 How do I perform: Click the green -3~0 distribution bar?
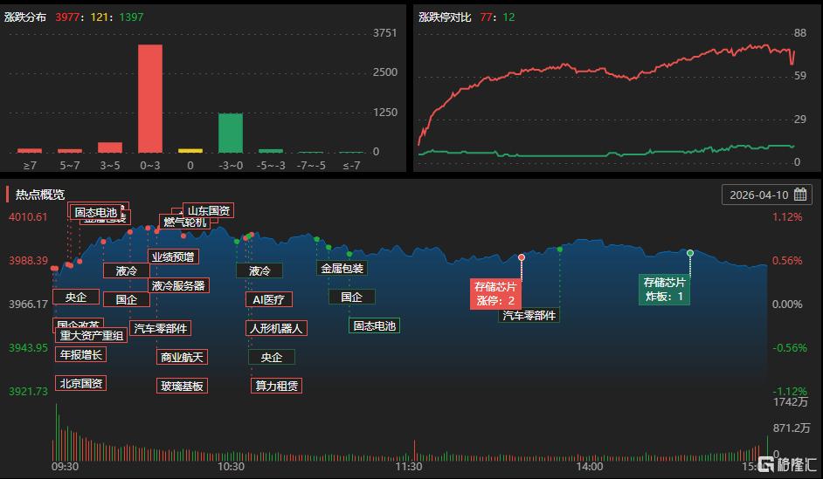(230, 133)
